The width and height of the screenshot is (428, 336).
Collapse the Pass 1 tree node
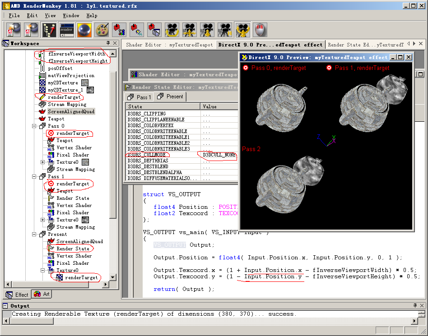pyautogui.click(x=34, y=176)
